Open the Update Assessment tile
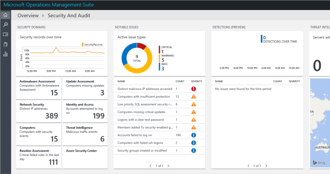The image size is (330, 174). pos(85,88)
